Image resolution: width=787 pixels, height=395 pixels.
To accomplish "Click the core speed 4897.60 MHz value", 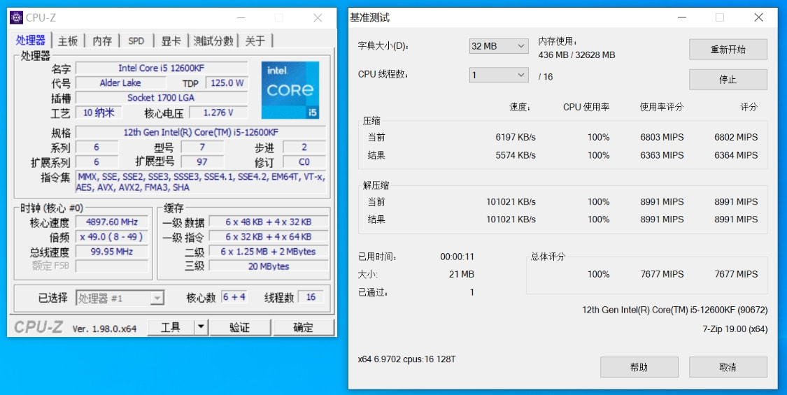I will tap(112, 222).
